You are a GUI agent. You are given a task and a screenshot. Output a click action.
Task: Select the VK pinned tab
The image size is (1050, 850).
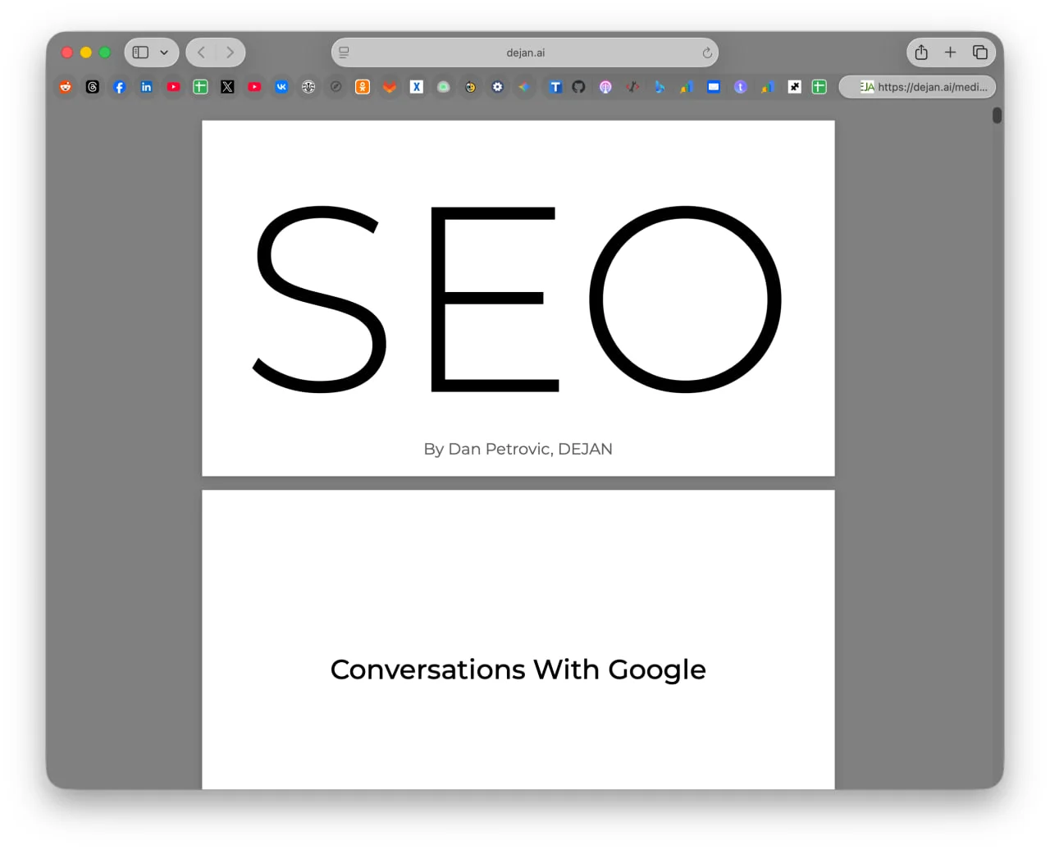tap(281, 87)
